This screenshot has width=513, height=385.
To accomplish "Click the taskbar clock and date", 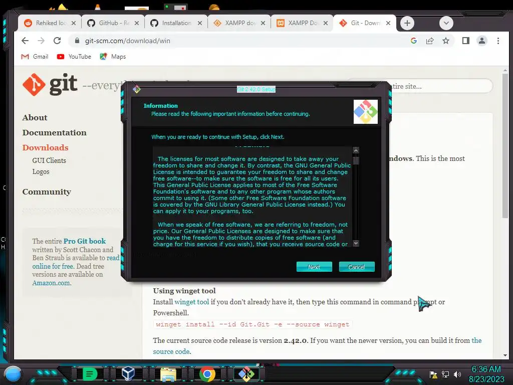I will [x=486, y=374].
